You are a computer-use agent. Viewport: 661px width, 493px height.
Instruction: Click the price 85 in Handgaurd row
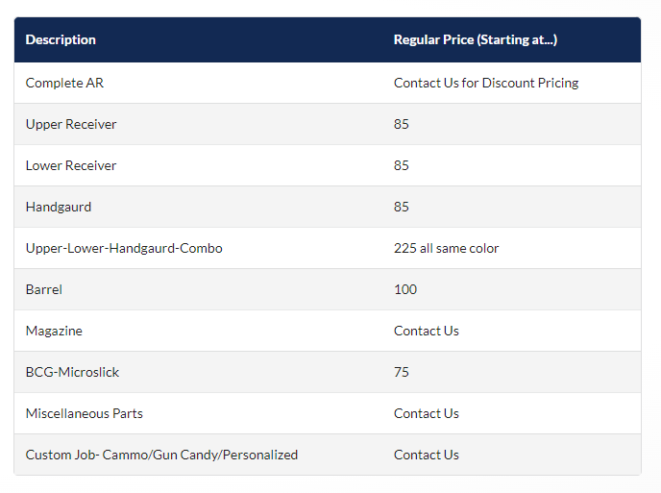(402, 207)
